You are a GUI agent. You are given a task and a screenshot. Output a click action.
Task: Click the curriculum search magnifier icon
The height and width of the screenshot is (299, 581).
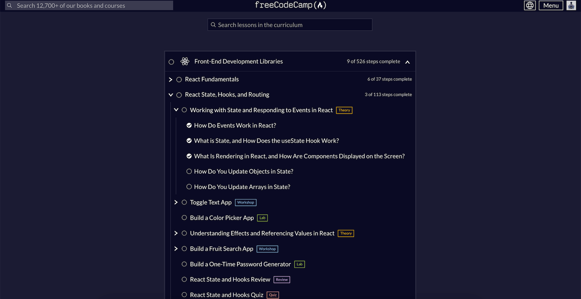click(x=213, y=25)
